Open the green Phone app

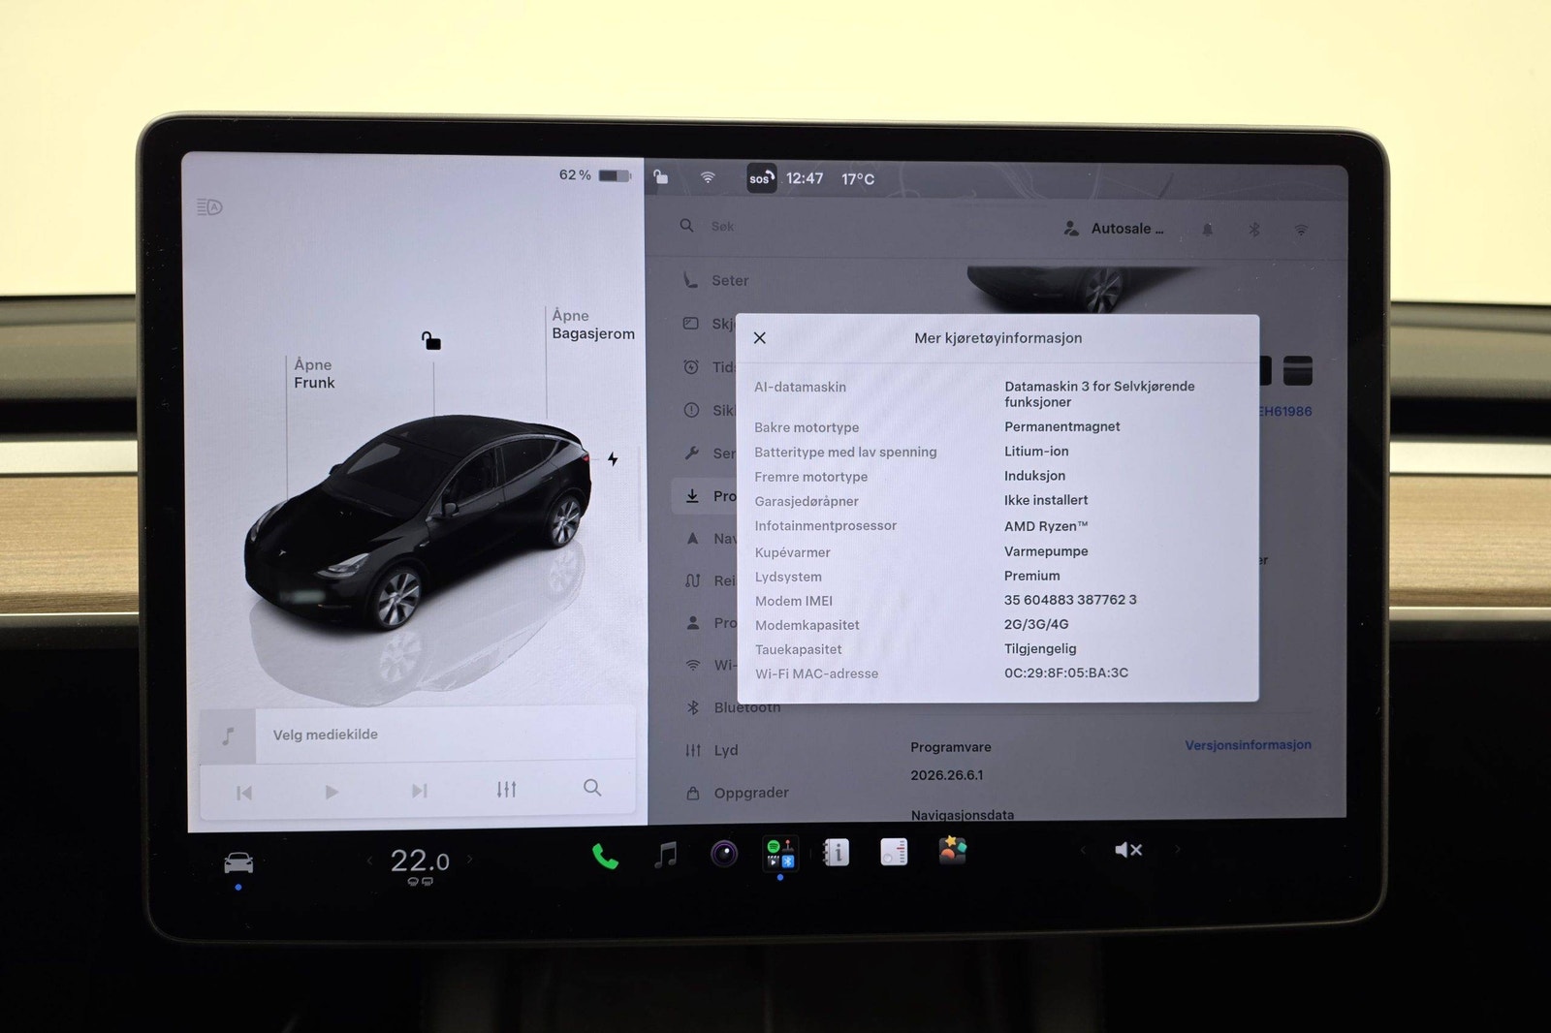[605, 857]
